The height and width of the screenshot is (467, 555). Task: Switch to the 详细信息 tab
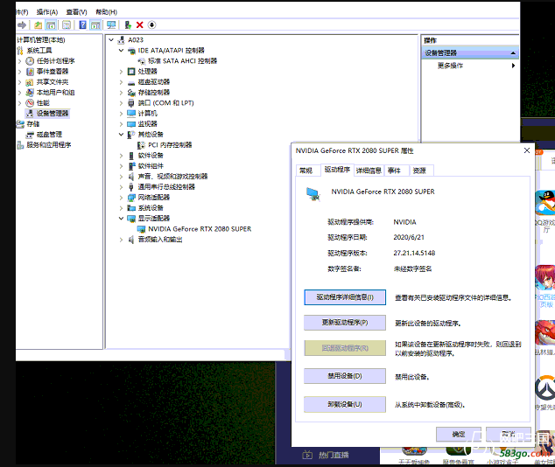(x=369, y=171)
